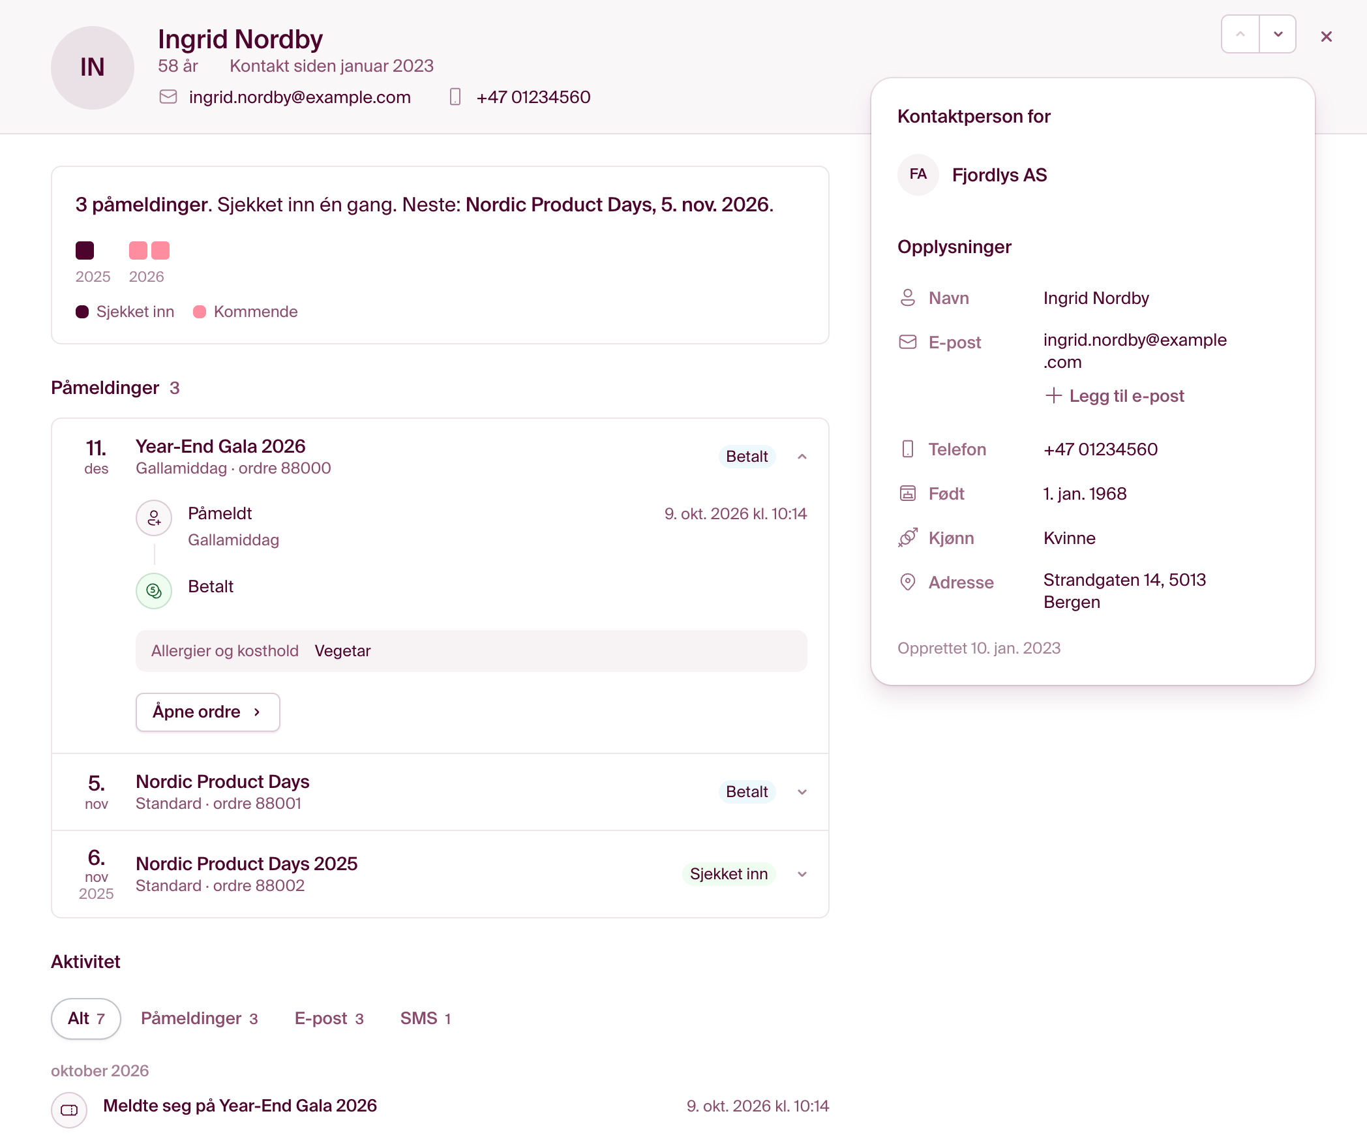Click the Født calendar icon
Image resolution: width=1367 pixels, height=1135 pixels.
[x=908, y=494]
